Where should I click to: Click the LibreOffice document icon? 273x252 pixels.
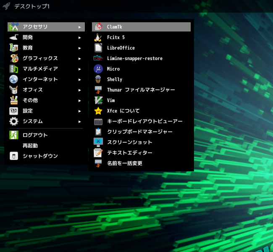coord(98,48)
